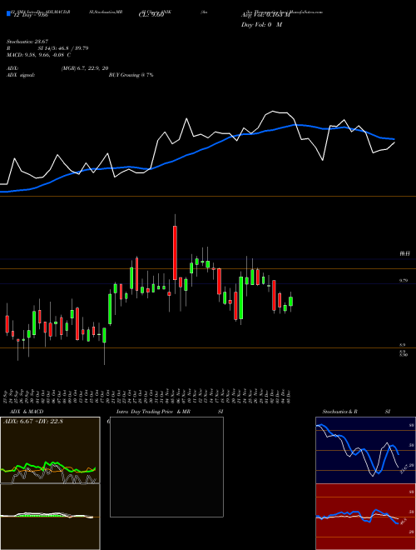Select the 'Stochastics: 23.67' value line
This screenshot has width=416, height=550.
[x=27, y=42]
